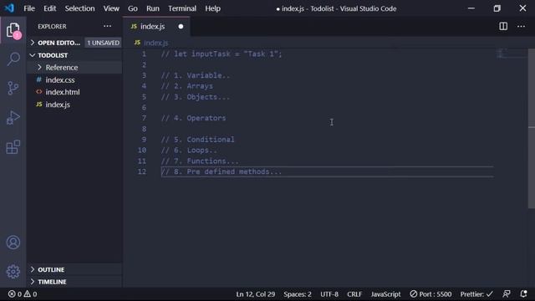Click the 1 UNSAVED badge

pyautogui.click(x=104, y=43)
